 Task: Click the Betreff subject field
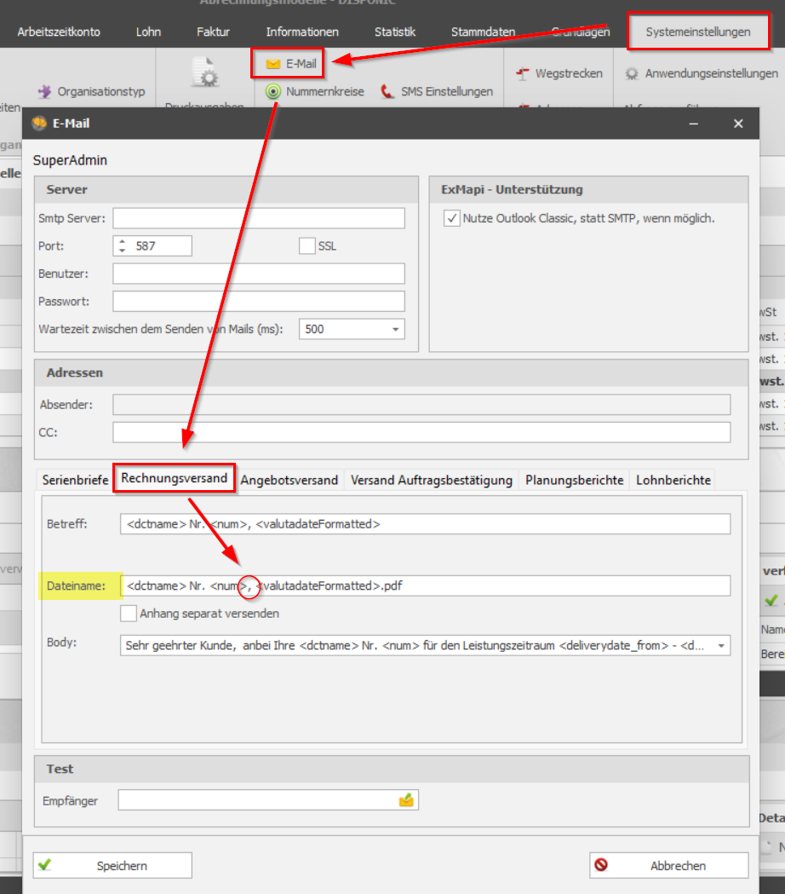pos(425,524)
